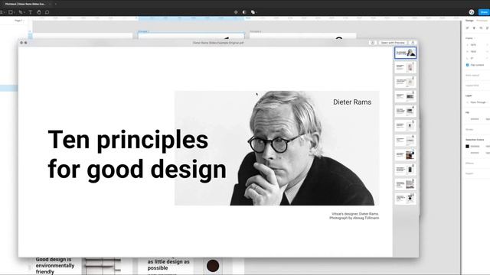The width and height of the screenshot is (490, 275).
Task: Click the share icon in Quick Look window
Action: coord(413,43)
